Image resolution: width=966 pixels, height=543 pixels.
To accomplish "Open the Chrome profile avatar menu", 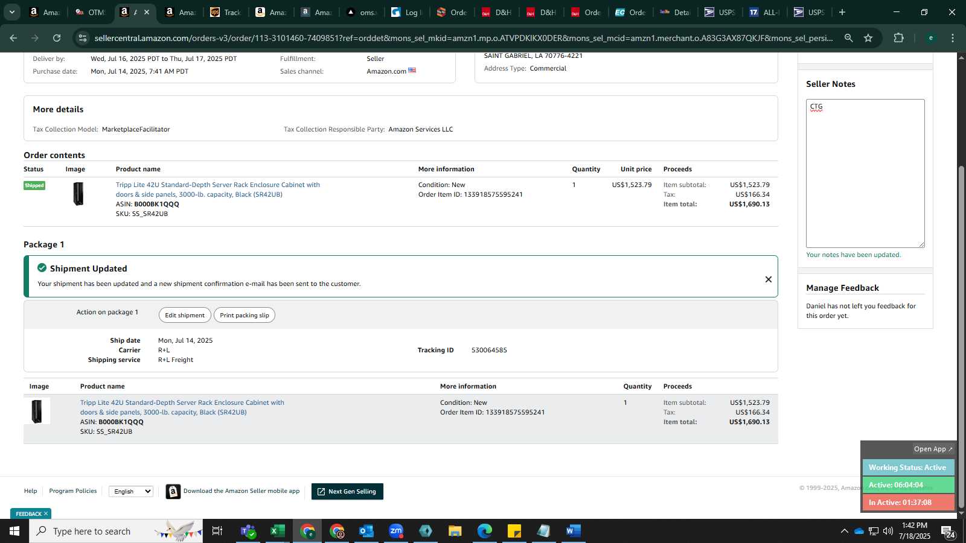I will 930,38.
